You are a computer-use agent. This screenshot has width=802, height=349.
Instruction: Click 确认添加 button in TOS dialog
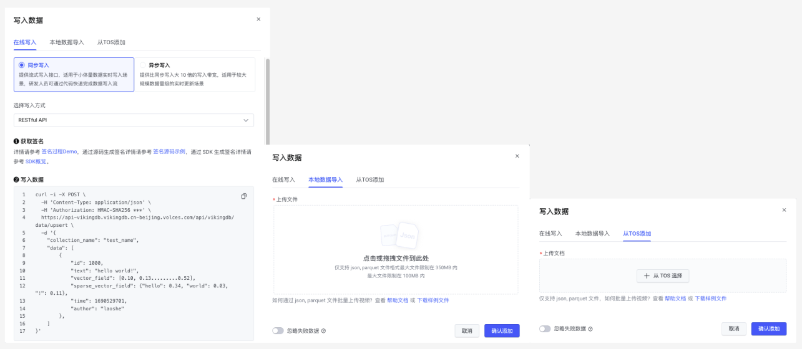(x=769, y=328)
